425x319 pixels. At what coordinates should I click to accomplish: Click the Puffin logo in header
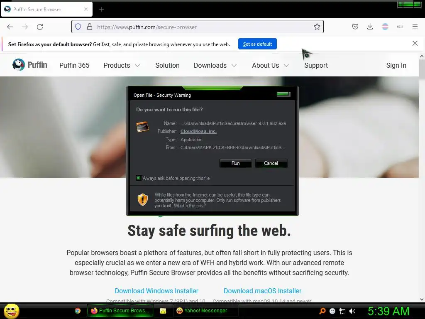pyautogui.click(x=30, y=65)
